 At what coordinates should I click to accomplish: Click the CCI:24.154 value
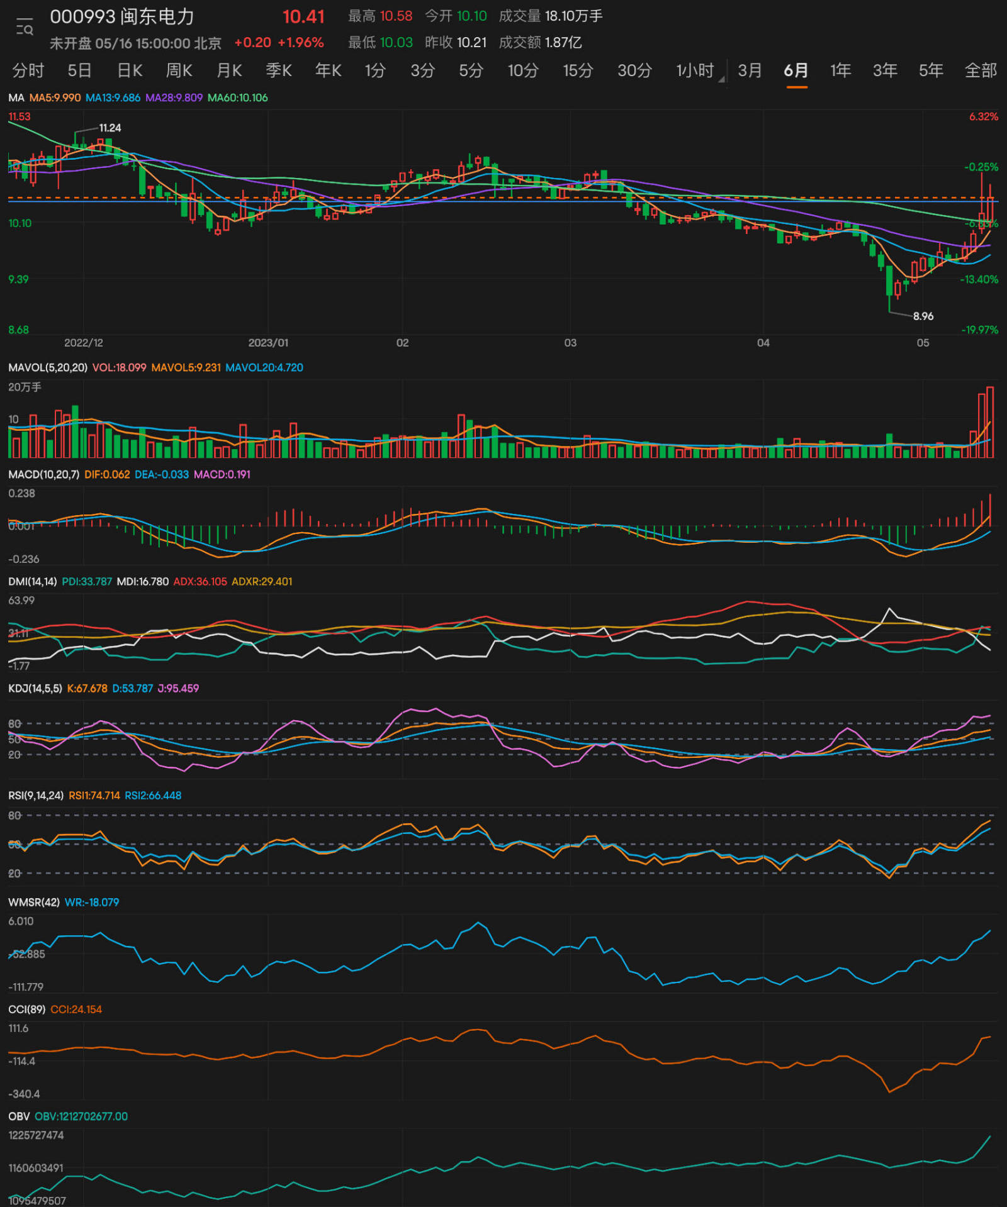coord(76,1009)
